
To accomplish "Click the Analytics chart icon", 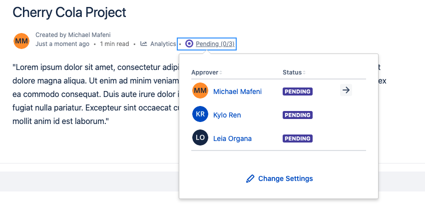I will 144,44.
